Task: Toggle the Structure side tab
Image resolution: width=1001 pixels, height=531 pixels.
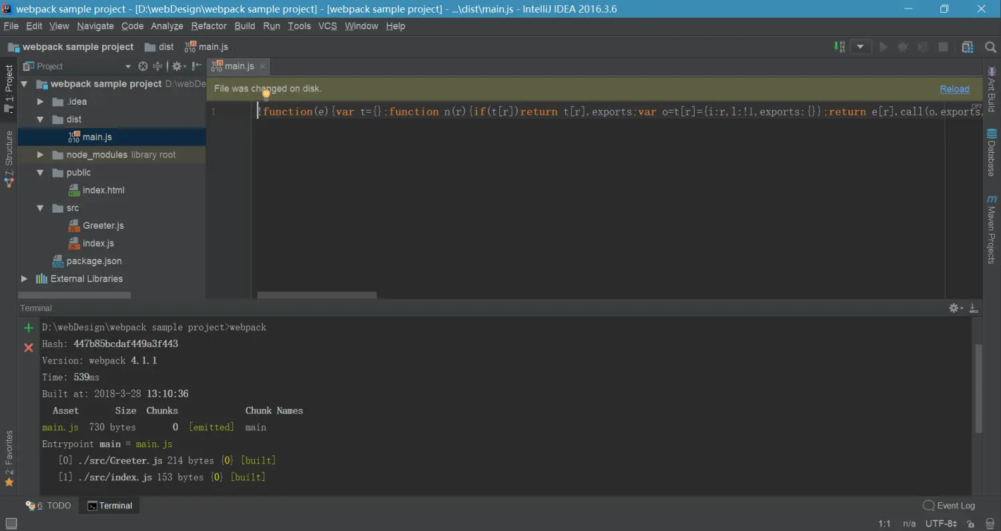Action: (9, 159)
